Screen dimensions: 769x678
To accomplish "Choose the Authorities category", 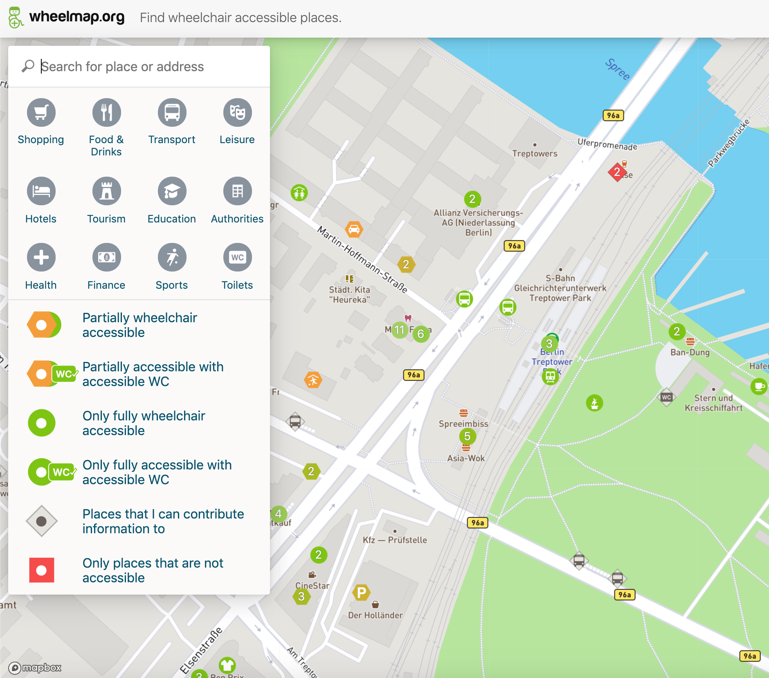I will tap(237, 191).
